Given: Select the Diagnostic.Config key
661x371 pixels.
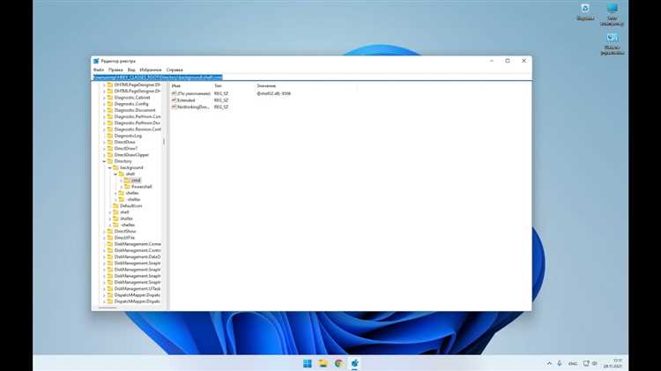Looking at the screenshot, I should click(131, 104).
